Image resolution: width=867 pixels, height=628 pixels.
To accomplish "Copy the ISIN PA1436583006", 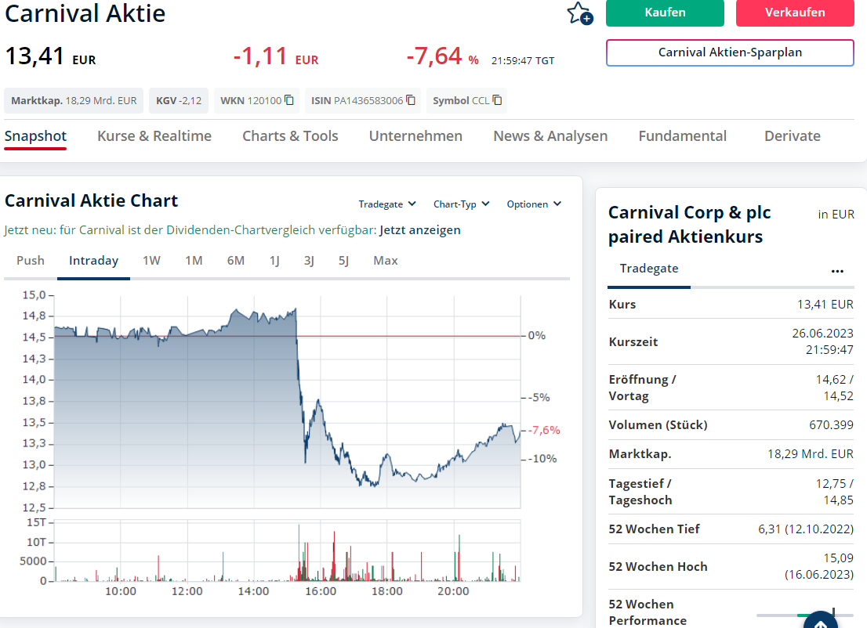I will pos(411,100).
